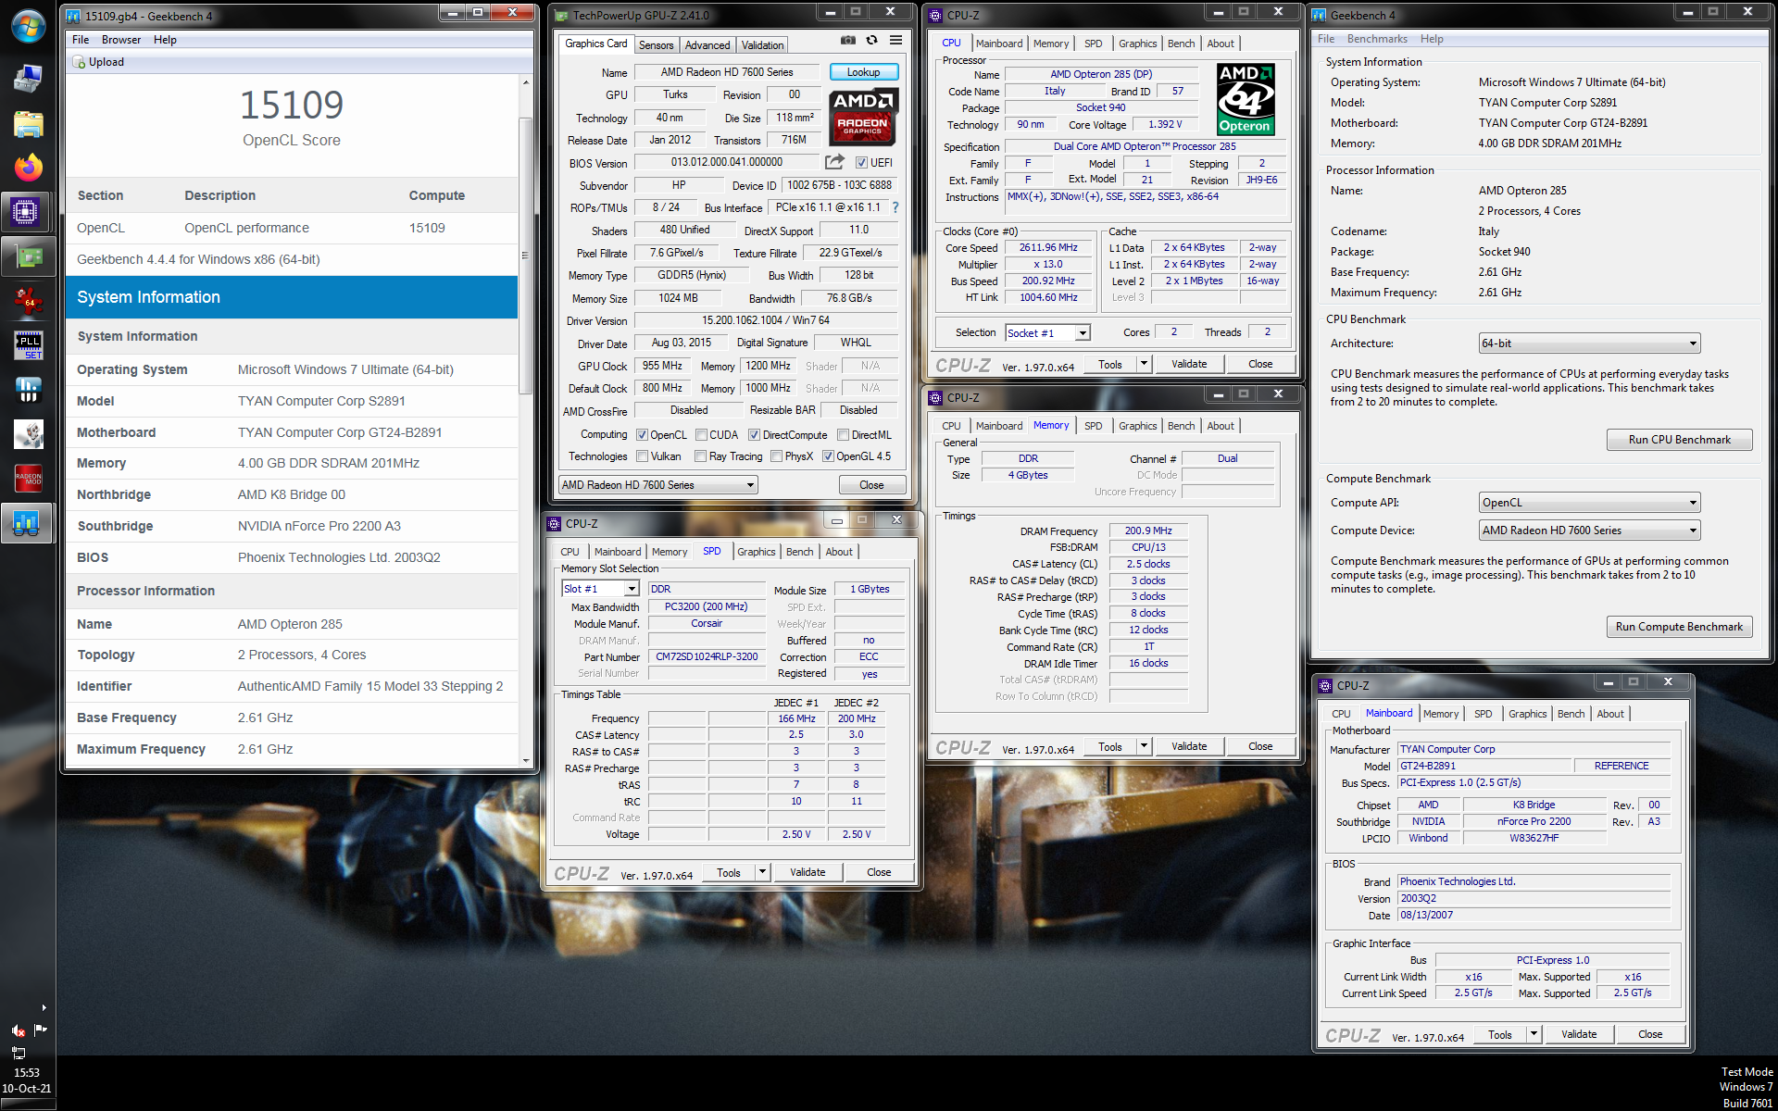This screenshot has height=1111, width=1778.
Task: Click the scrollbar down arrow in Geekbench results
Action: click(x=526, y=761)
